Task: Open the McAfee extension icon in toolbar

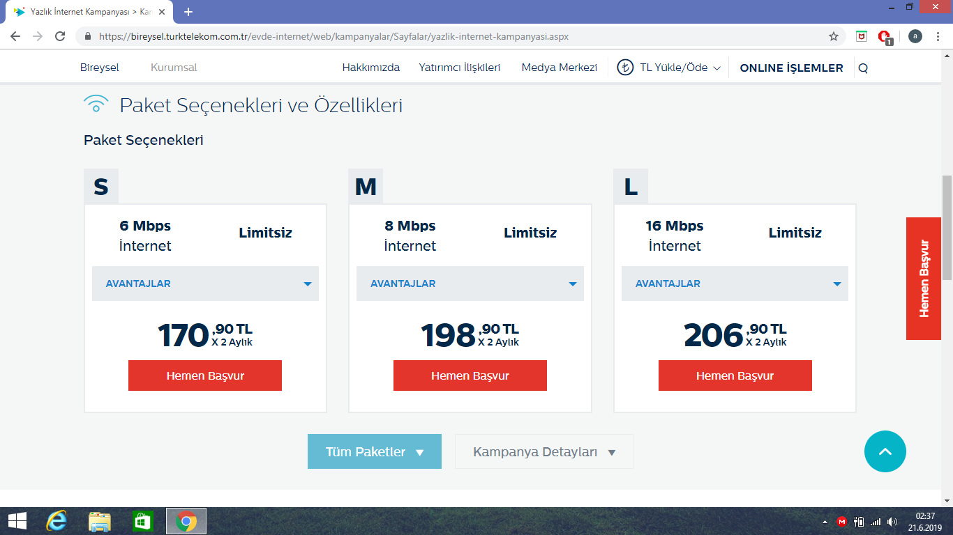Action: (862, 36)
